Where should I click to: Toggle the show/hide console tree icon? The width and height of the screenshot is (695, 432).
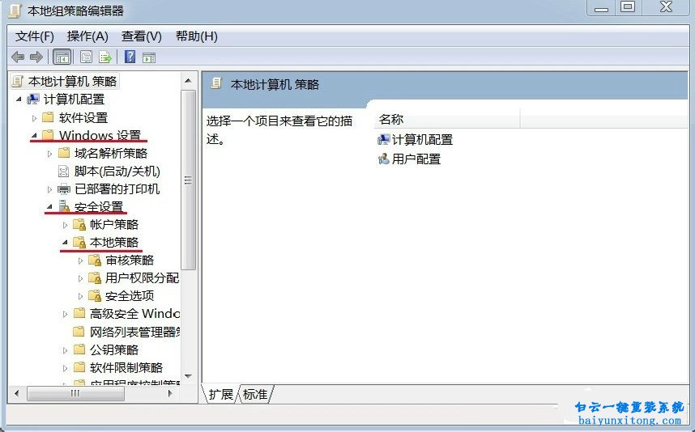[x=62, y=57]
